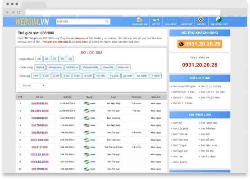The image size is (250, 179).
Task: Choose the 10-15tr price filter
Action: tap(100, 76)
